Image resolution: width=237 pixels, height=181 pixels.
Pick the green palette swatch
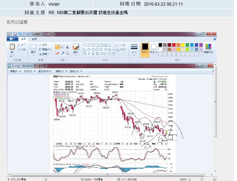point(188,45)
